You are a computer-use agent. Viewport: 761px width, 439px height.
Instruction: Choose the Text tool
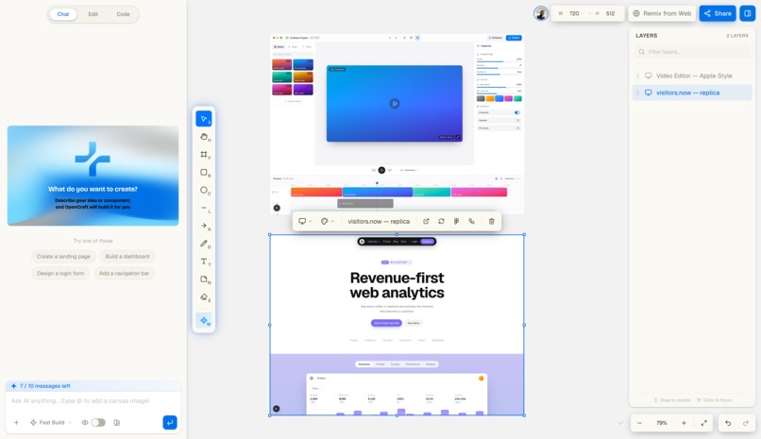click(x=204, y=262)
